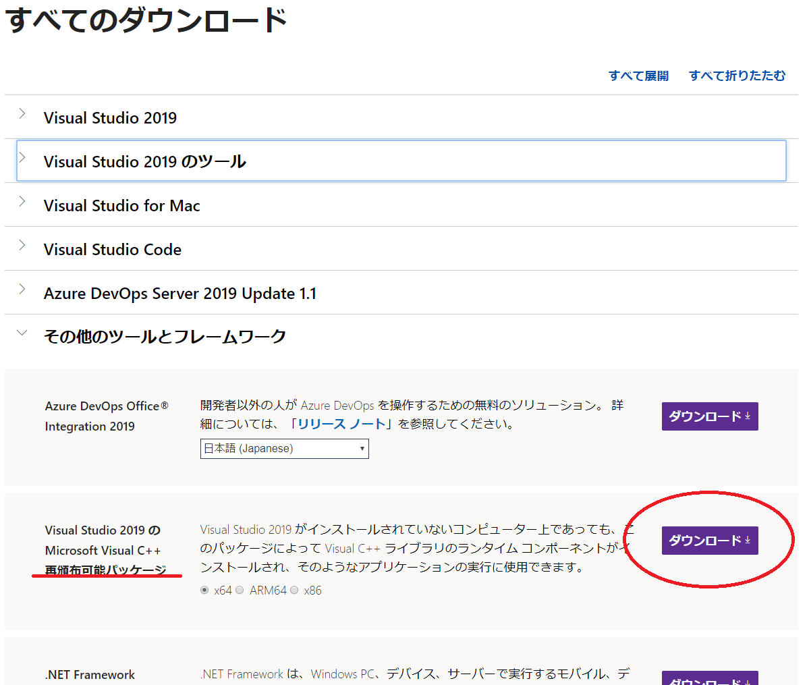Click the description starting .NET Framework は
Image resolution: width=809 pixels, height=685 pixels.
point(415,674)
